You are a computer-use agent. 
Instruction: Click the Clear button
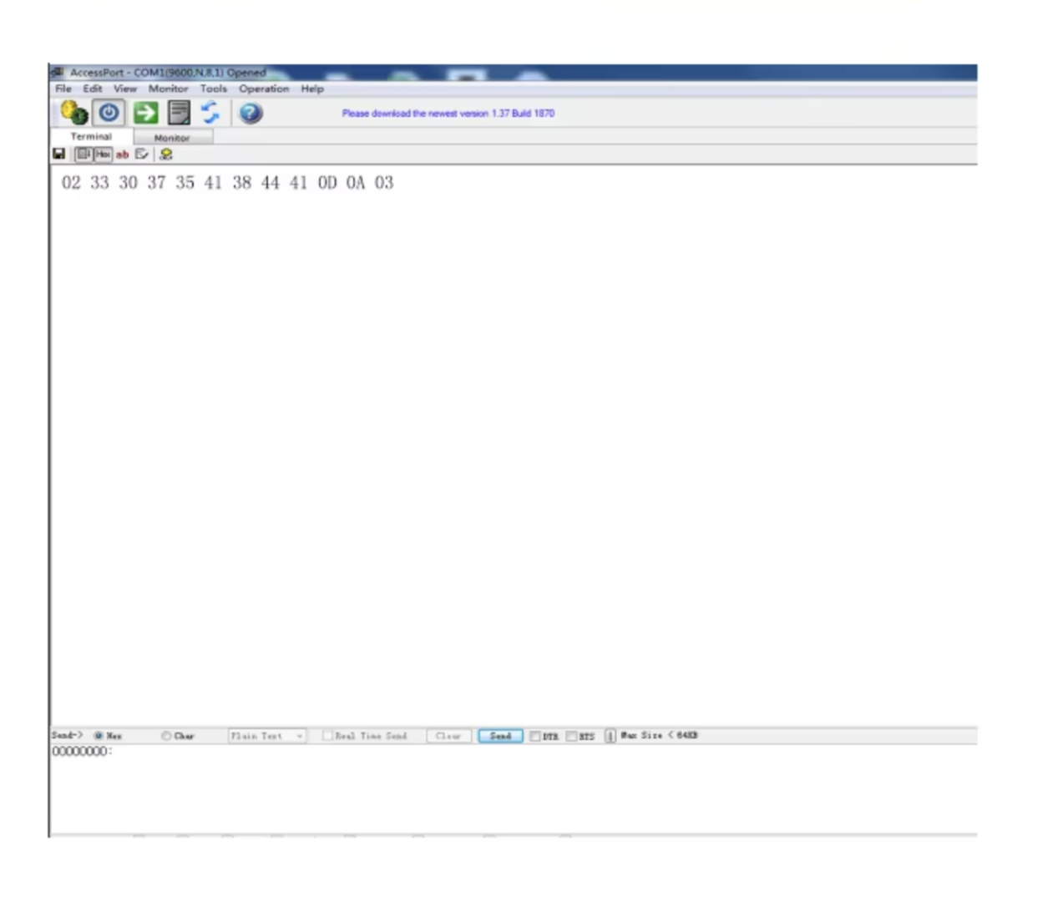[448, 736]
